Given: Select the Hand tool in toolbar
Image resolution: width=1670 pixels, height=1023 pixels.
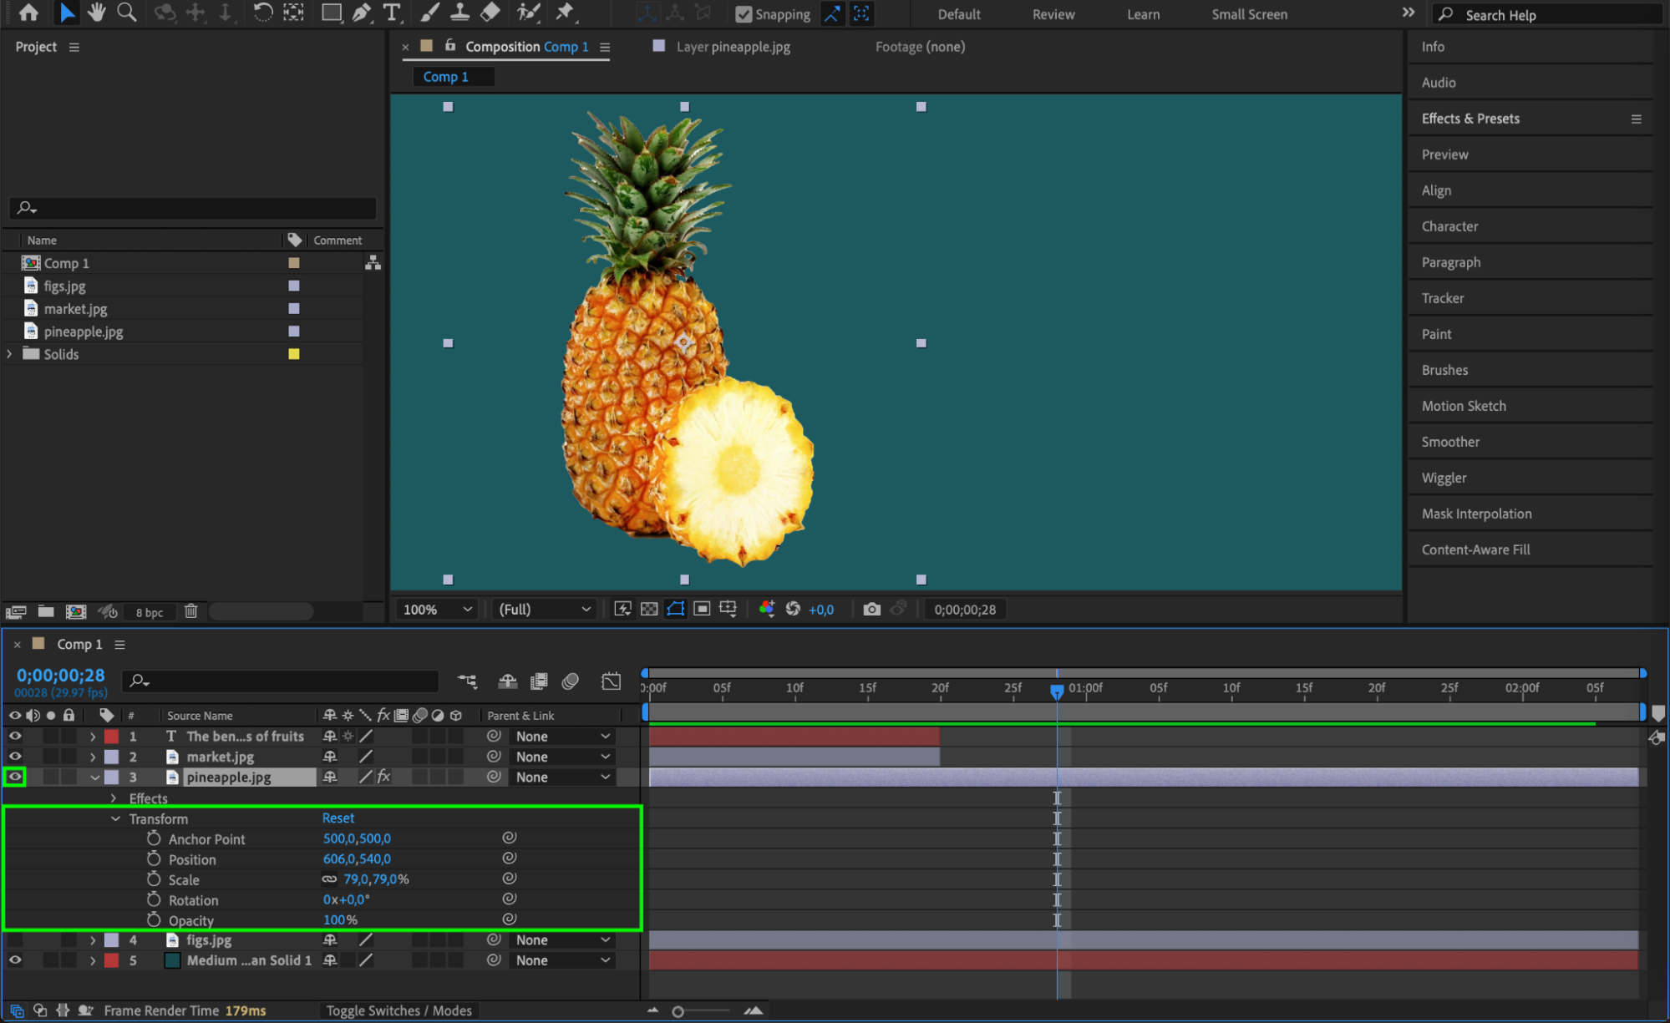Looking at the screenshot, I should pos(96,13).
